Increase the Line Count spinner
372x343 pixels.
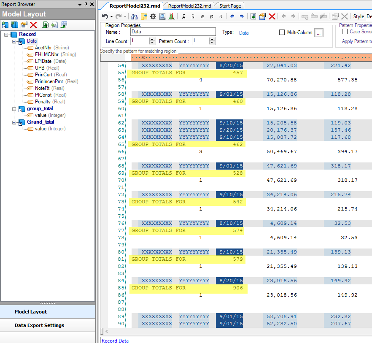click(152, 39)
